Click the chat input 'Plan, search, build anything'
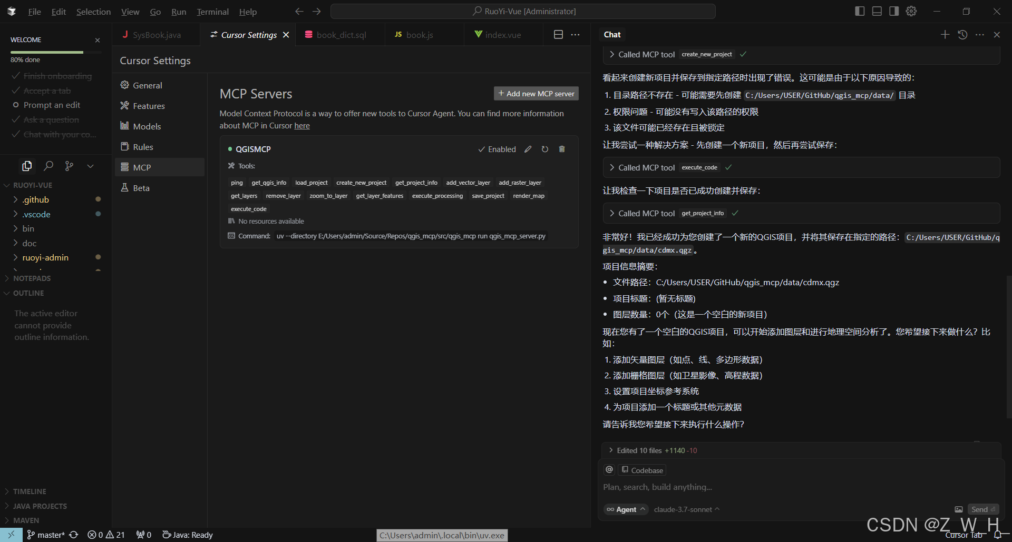 pyautogui.click(x=801, y=487)
